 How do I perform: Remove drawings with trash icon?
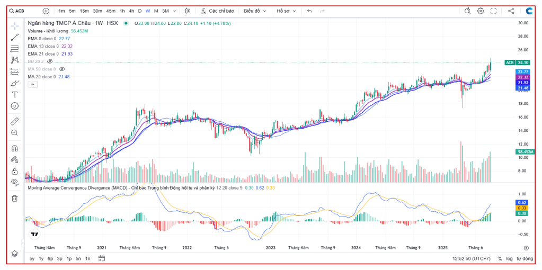click(14, 199)
